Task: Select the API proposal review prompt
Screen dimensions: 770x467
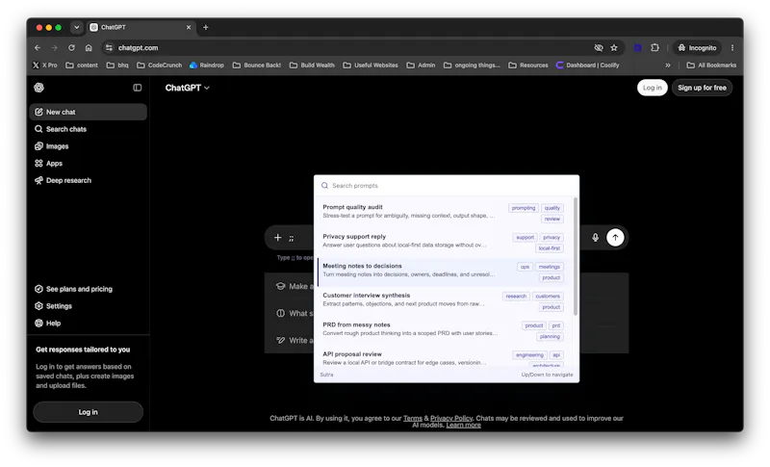Action: click(x=445, y=358)
